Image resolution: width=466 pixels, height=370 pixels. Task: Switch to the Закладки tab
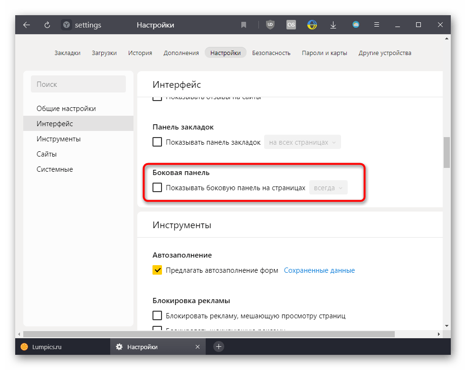tap(67, 53)
